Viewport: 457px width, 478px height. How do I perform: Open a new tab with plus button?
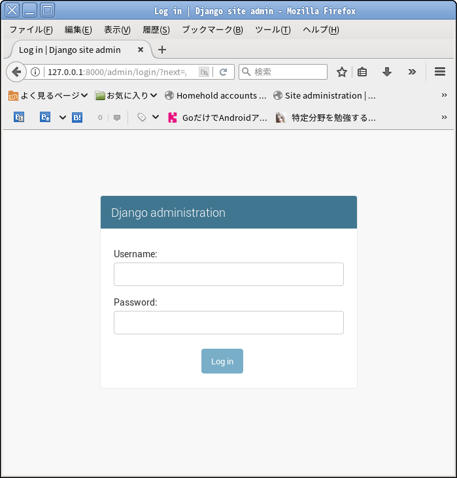[162, 50]
